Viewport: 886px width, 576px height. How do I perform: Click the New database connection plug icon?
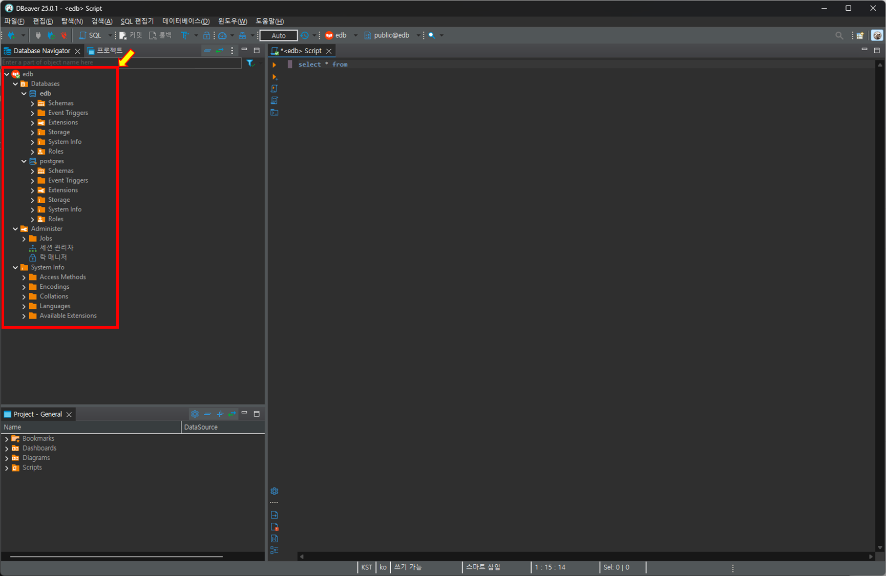[11, 35]
